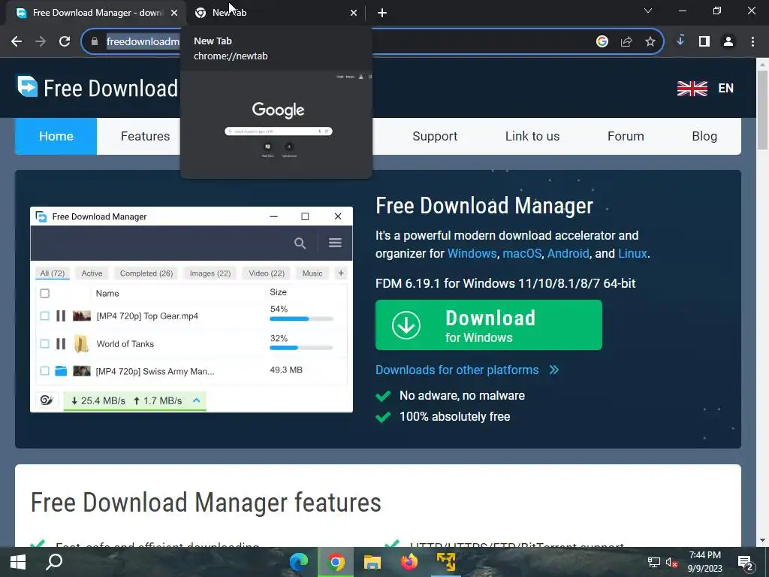Select the Active filter tab
The width and height of the screenshot is (769, 577).
[x=92, y=273]
